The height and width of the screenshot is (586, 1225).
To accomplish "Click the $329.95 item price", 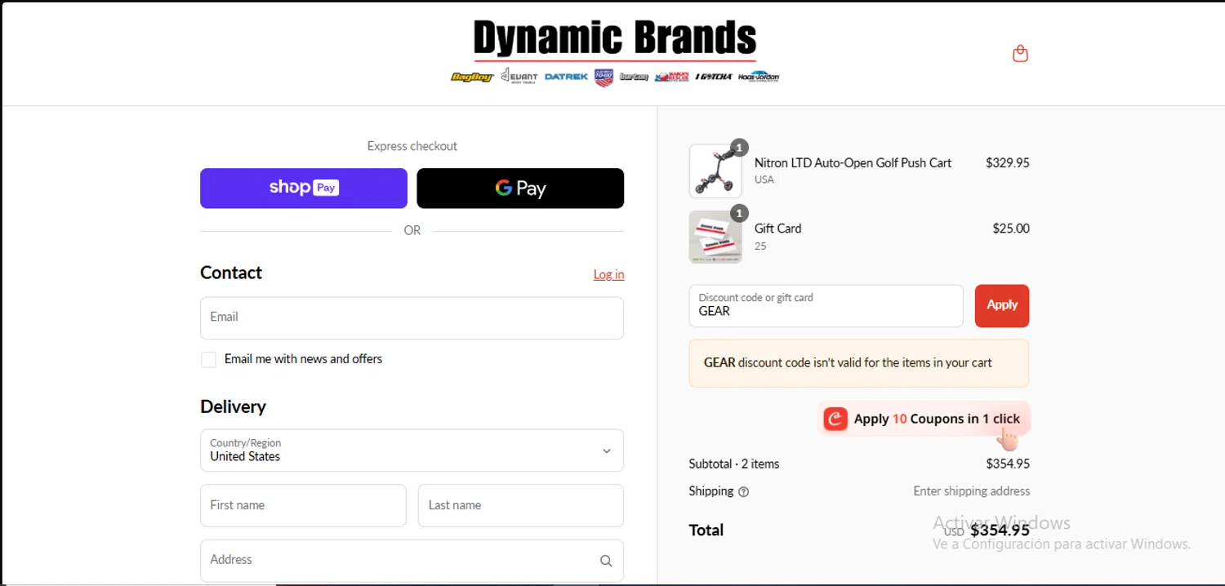I will point(1008,162).
